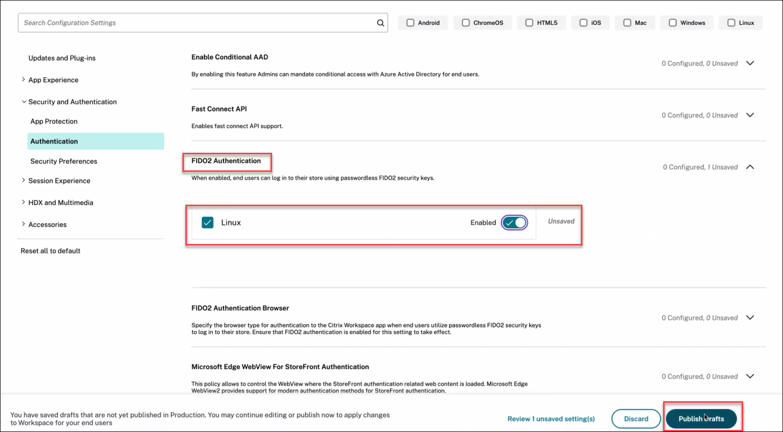Viewport: 783px width, 432px height.
Task: Disable the Enabled toggle for Linux
Action: tap(514, 222)
